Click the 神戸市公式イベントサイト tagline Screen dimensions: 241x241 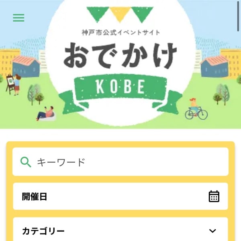[120, 33]
